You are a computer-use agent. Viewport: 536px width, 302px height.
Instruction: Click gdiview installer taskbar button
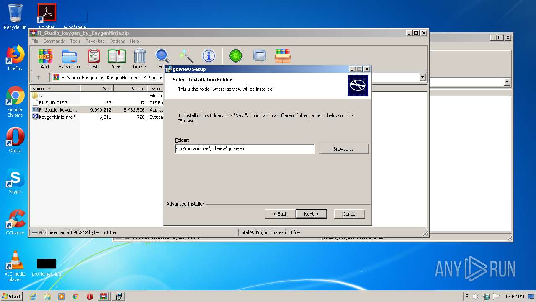[119, 297]
